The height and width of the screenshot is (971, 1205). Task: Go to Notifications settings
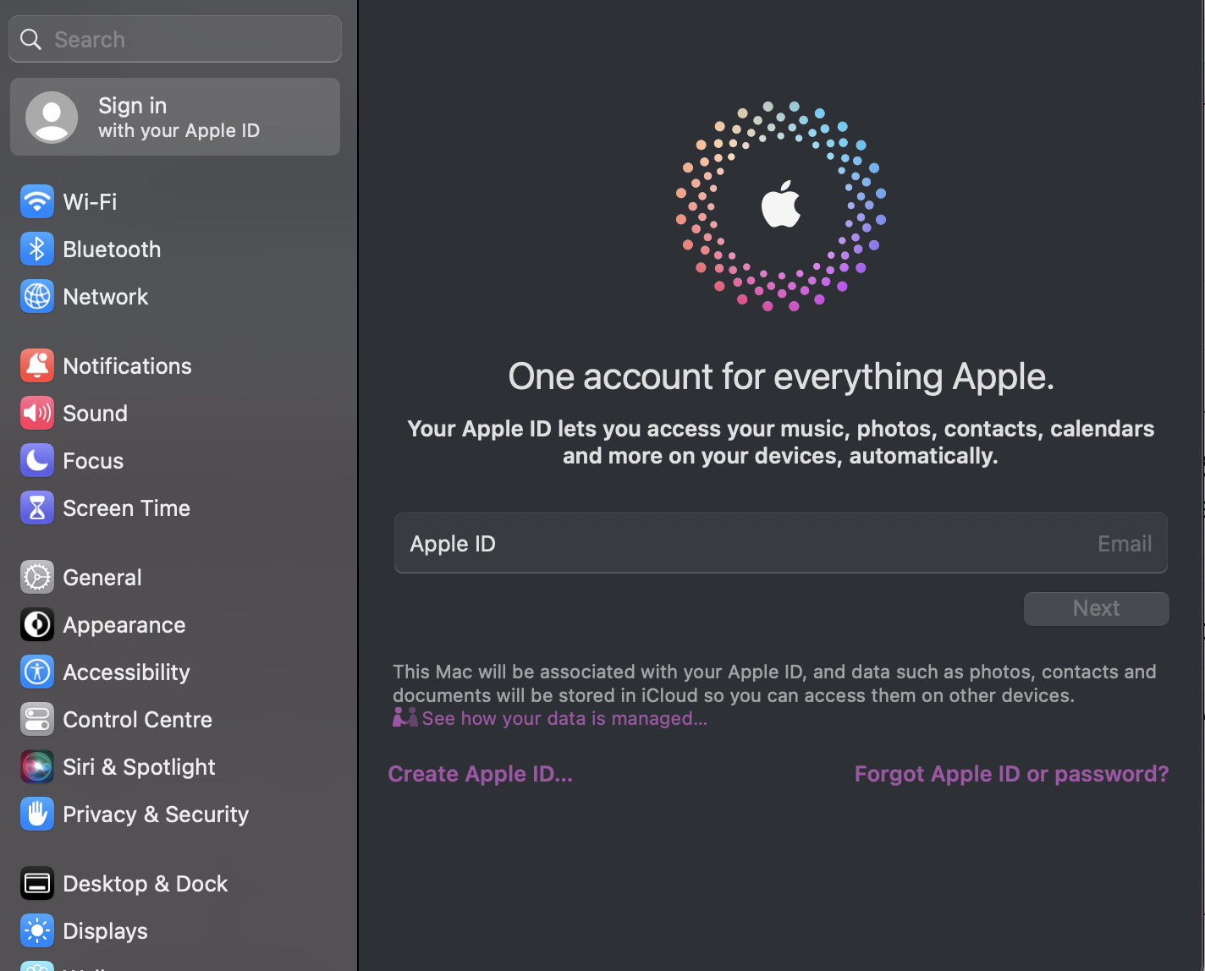[175, 365]
